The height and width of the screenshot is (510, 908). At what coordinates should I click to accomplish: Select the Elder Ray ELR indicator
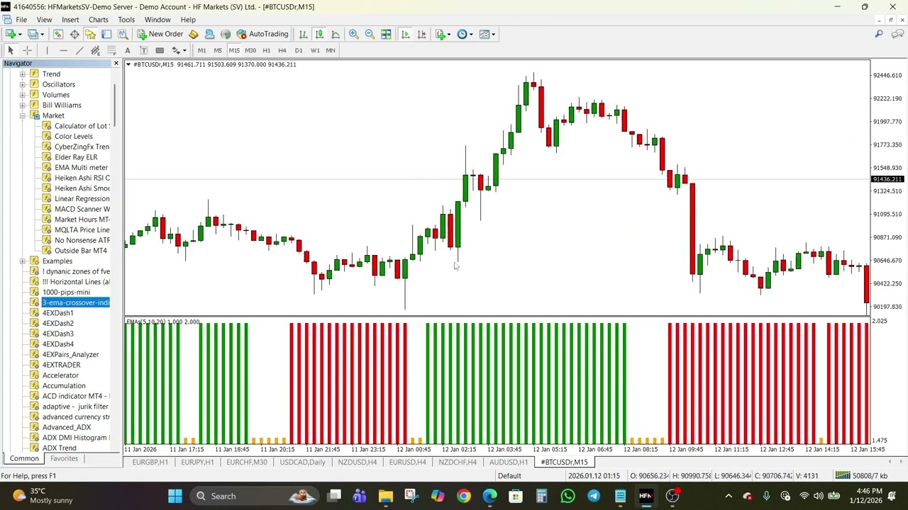76,157
